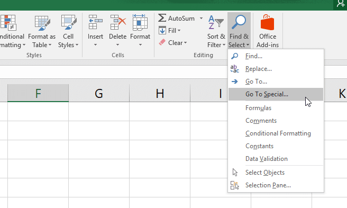
Task: Select column I header
Action: 209,93
